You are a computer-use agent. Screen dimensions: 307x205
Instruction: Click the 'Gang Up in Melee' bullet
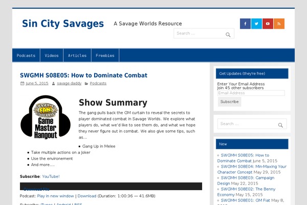(99, 146)
